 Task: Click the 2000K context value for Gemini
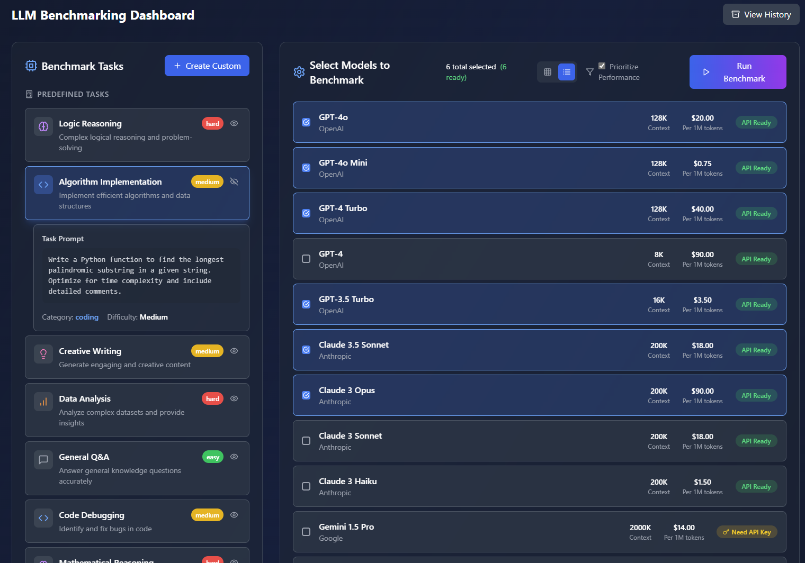(x=640, y=528)
